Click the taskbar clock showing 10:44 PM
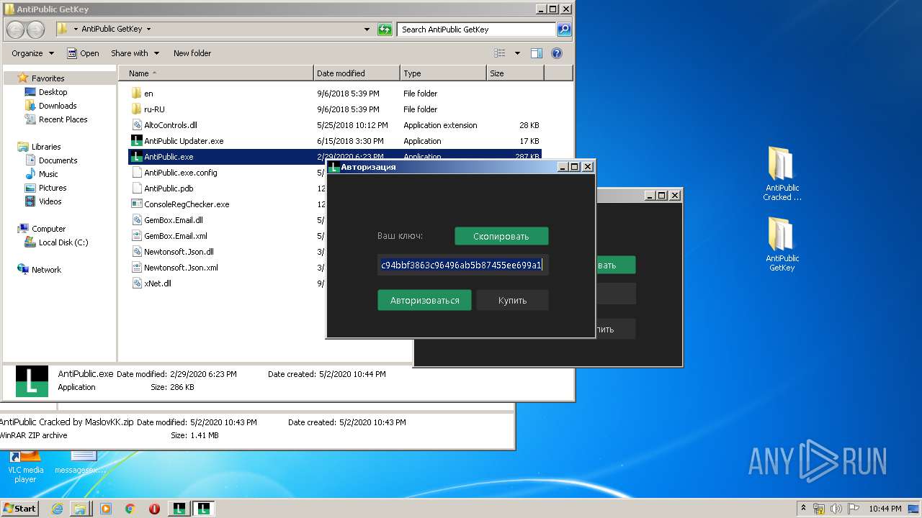922x518 pixels. click(885, 509)
